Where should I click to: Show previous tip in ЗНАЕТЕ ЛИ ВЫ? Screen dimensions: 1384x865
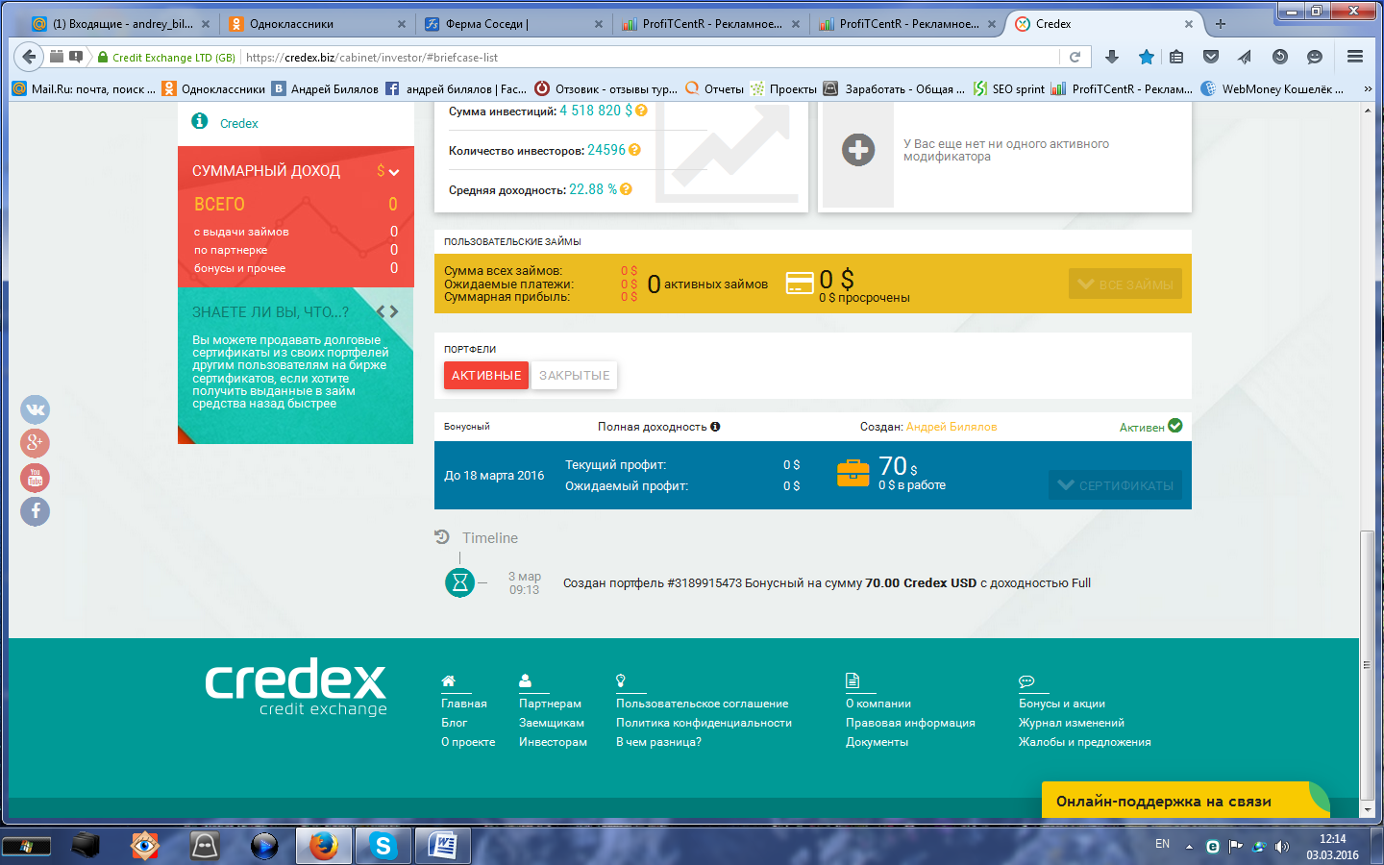[382, 311]
